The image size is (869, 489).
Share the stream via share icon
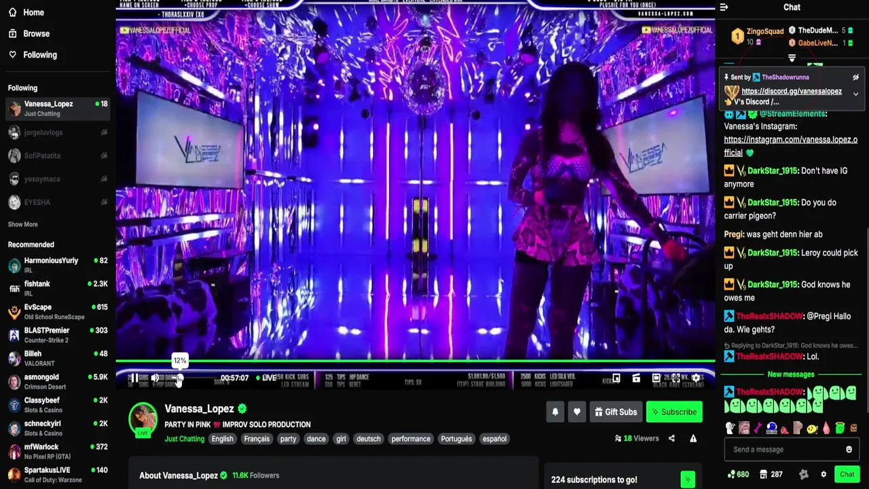(x=671, y=439)
